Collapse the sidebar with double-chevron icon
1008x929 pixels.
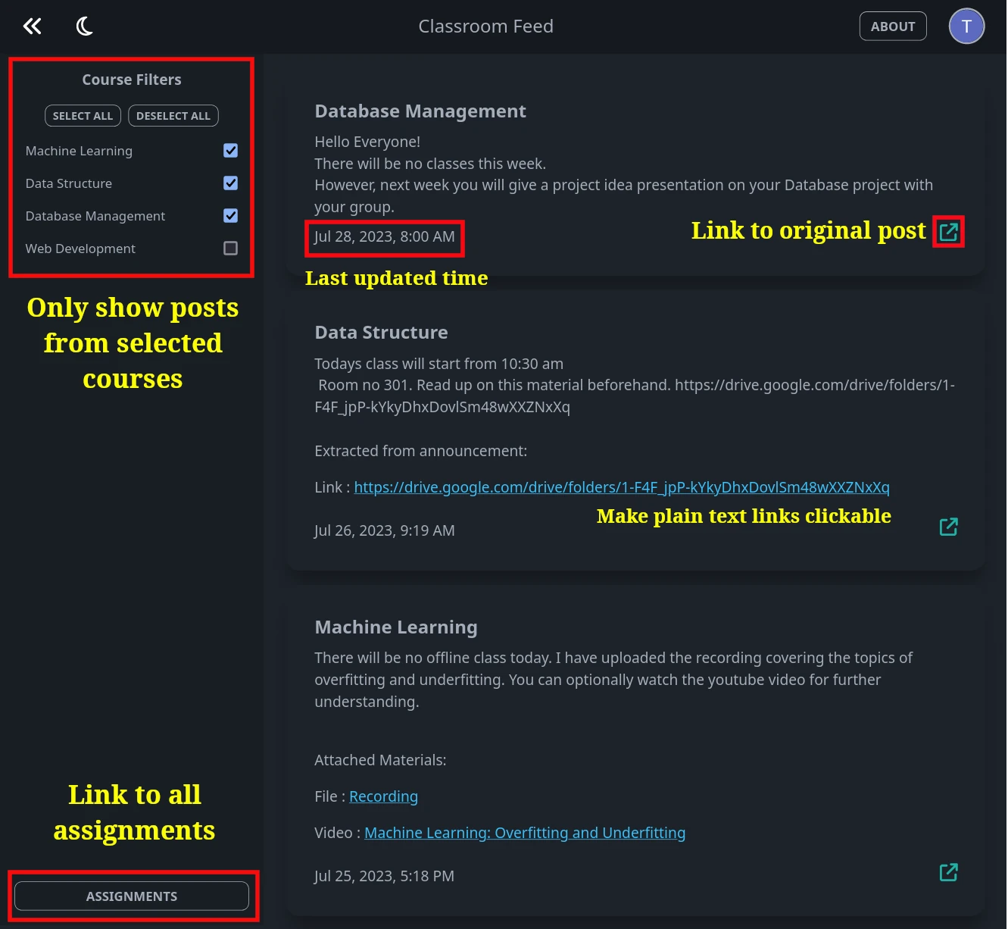[x=32, y=27]
